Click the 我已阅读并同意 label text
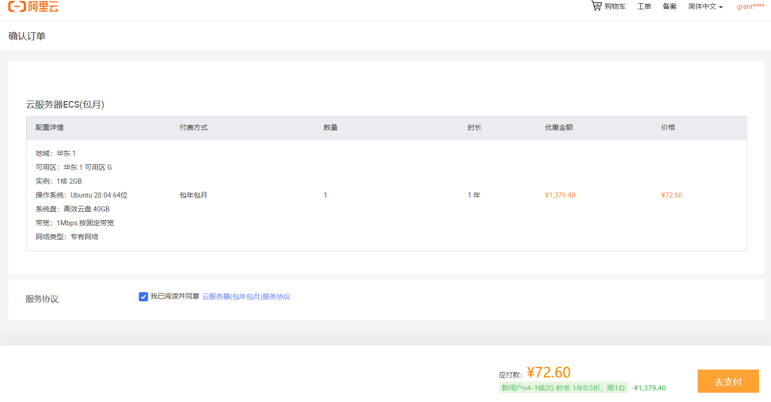The image size is (771, 402). pos(175,296)
